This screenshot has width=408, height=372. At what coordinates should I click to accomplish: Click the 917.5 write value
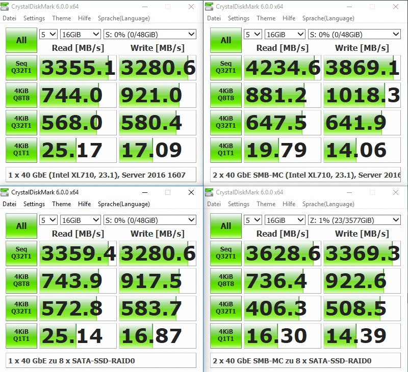point(158,280)
